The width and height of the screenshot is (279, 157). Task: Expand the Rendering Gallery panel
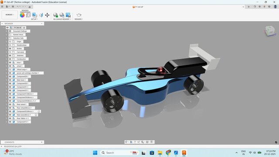coord(2,147)
